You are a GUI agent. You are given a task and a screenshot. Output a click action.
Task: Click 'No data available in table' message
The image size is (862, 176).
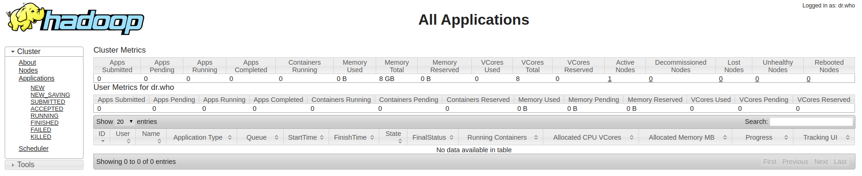tap(474, 150)
